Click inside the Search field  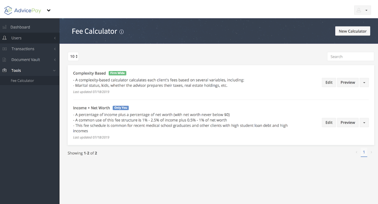(x=350, y=56)
